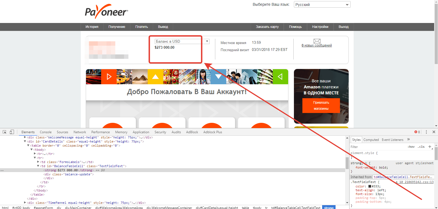Open the Помощь menu item

[295, 27]
